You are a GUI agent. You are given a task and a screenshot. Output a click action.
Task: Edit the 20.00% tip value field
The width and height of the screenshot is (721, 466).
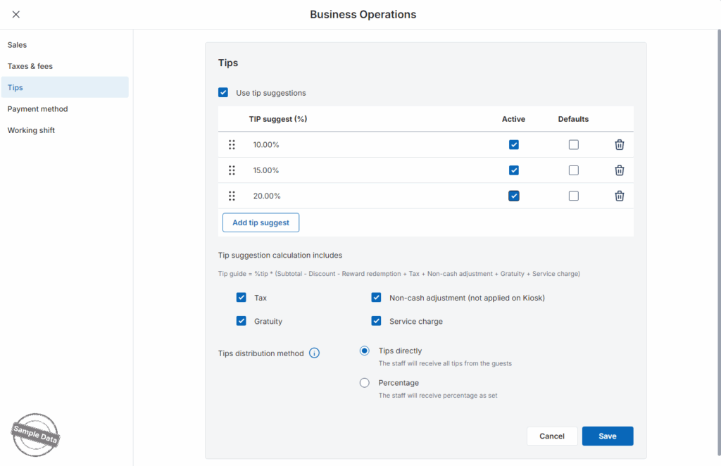click(266, 196)
